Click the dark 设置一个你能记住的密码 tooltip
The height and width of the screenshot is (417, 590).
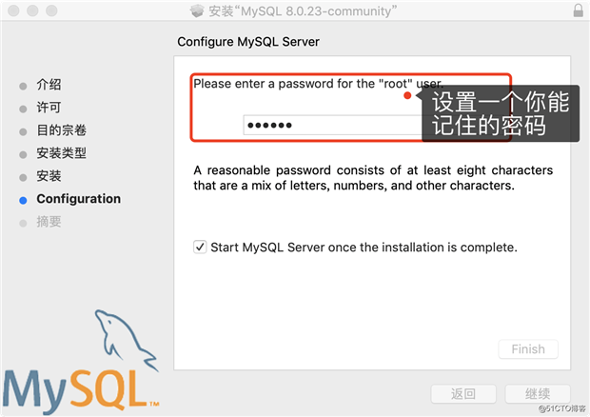500,113
